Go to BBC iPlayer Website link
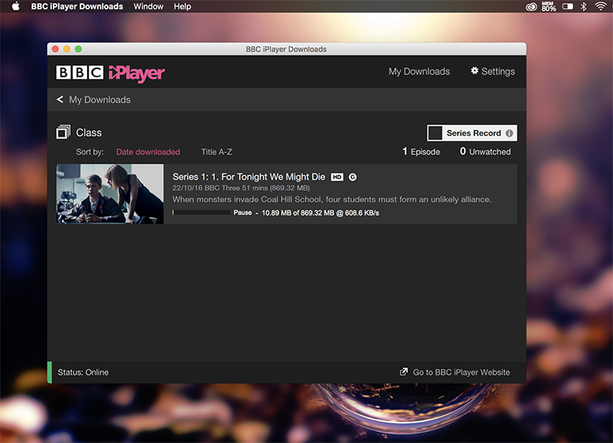 tap(462, 372)
